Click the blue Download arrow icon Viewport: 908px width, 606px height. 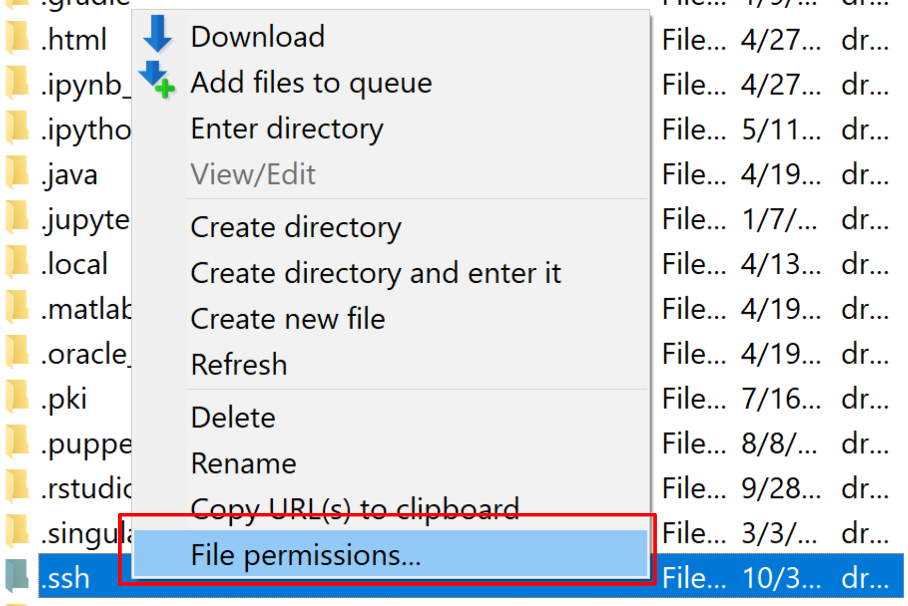coord(157,34)
